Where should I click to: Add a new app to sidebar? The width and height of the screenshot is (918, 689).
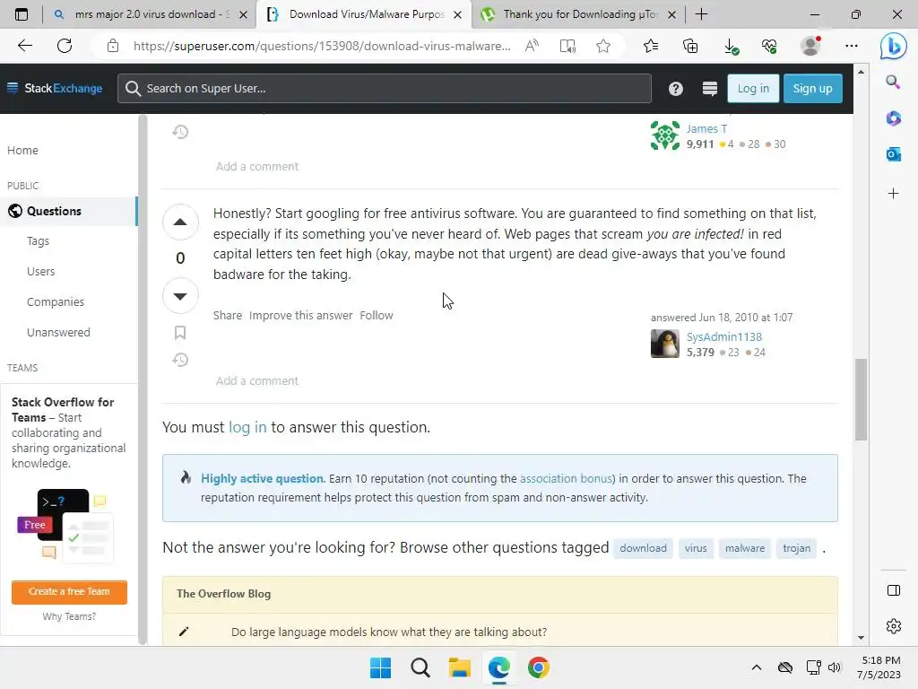pos(893,194)
